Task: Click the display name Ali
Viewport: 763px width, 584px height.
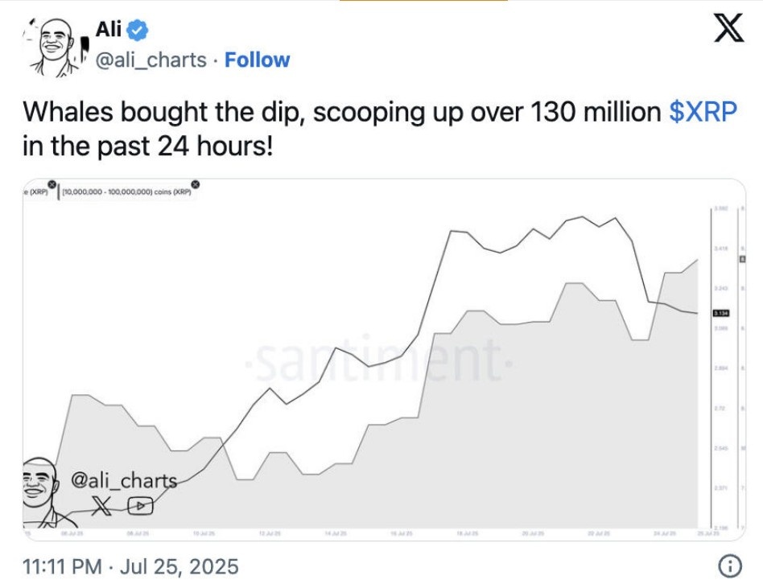Action: pos(108,29)
